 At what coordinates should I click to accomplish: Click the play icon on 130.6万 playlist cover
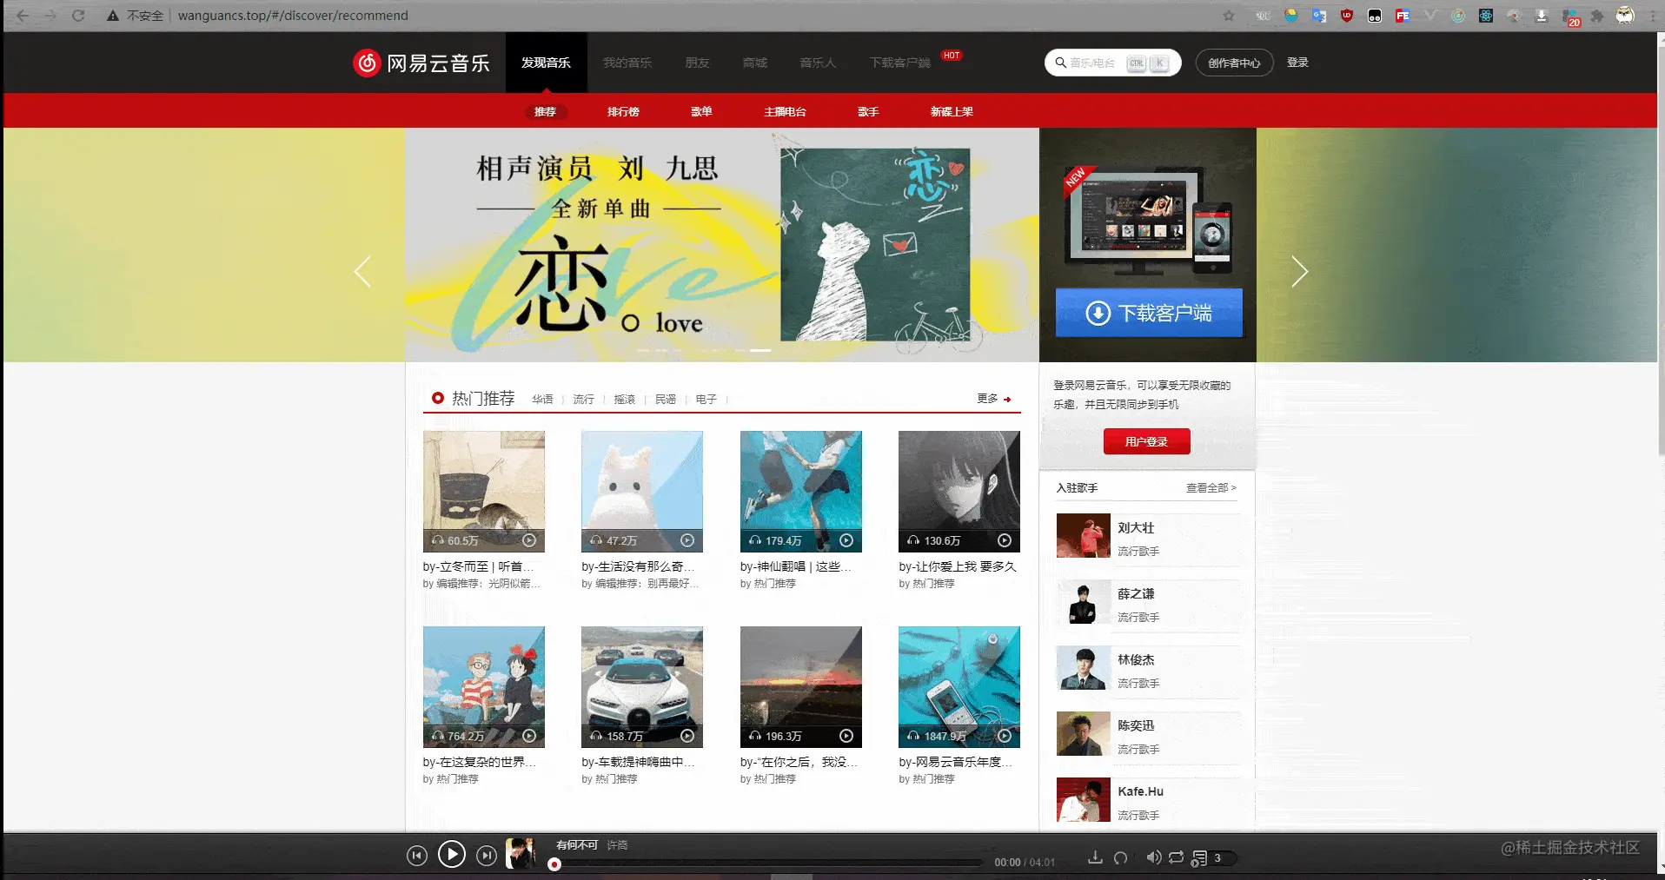point(1005,540)
